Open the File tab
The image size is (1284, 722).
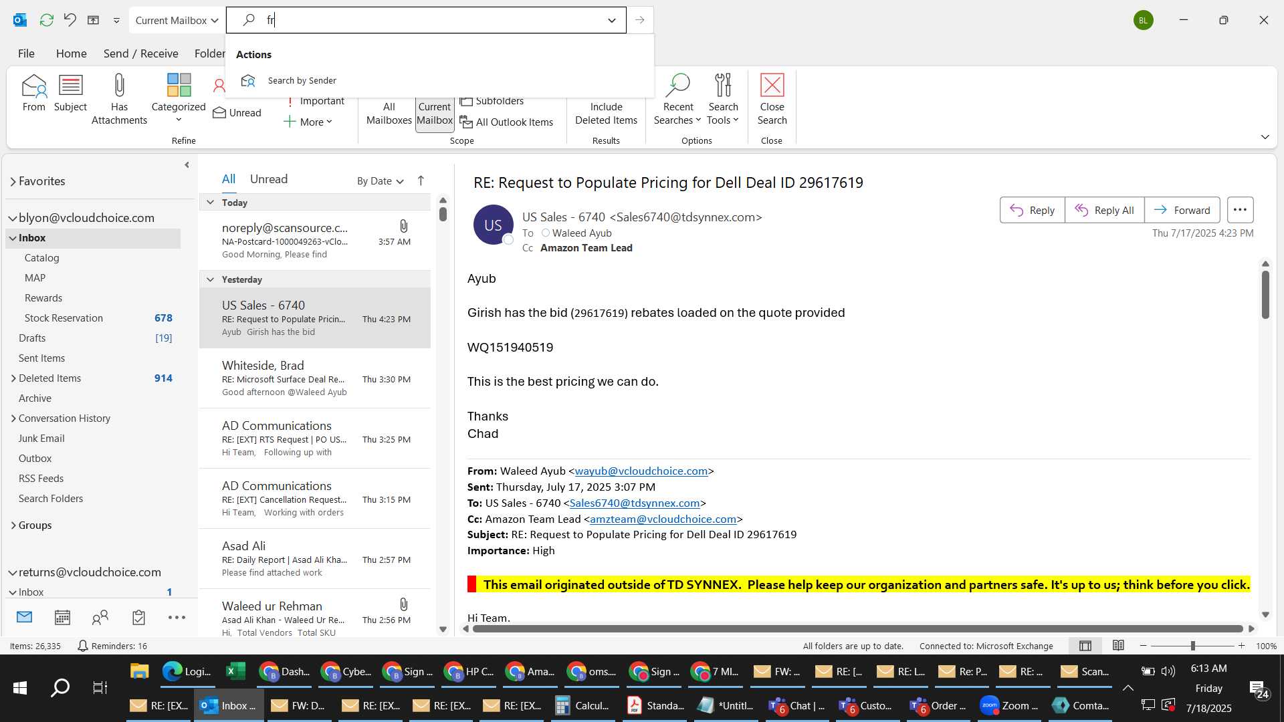(x=26, y=53)
